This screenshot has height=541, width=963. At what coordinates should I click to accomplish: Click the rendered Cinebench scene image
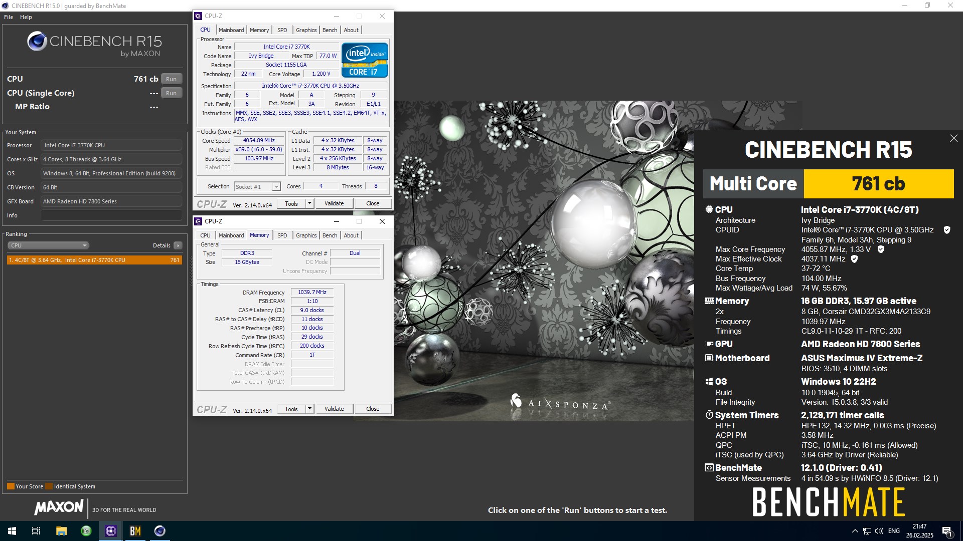click(544, 261)
